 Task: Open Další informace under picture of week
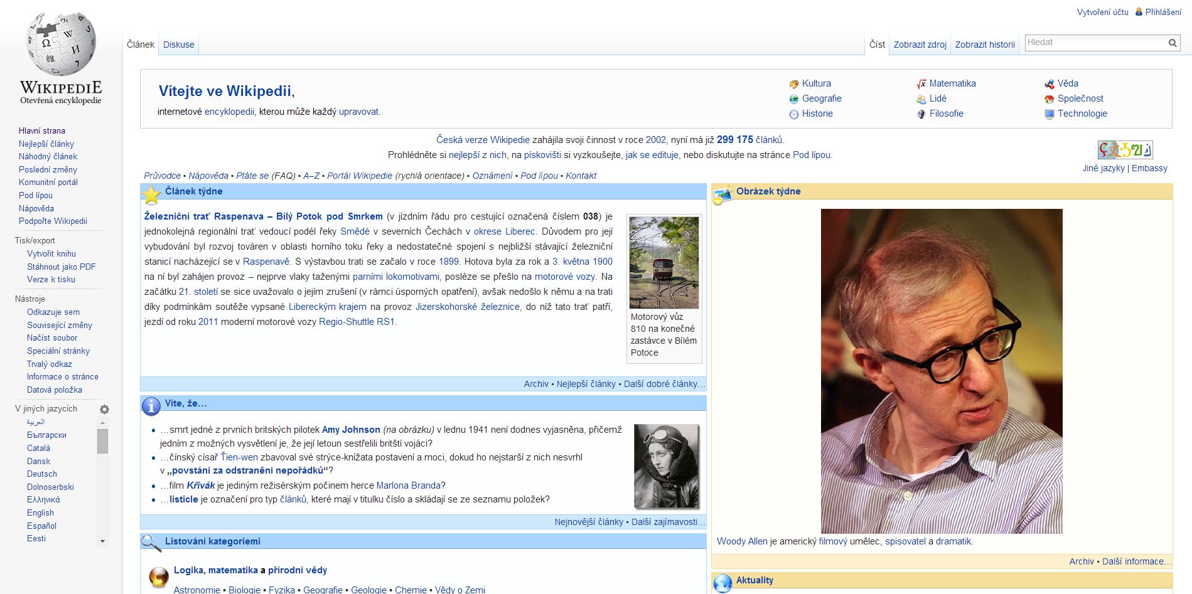[x=1136, y=561]
